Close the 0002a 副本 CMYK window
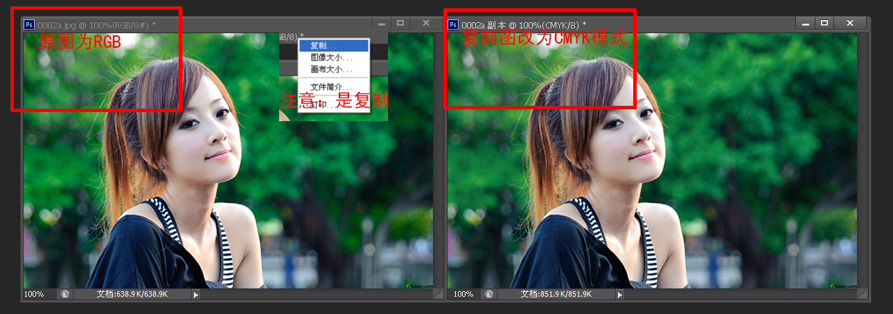 click(x=849, y=23)
